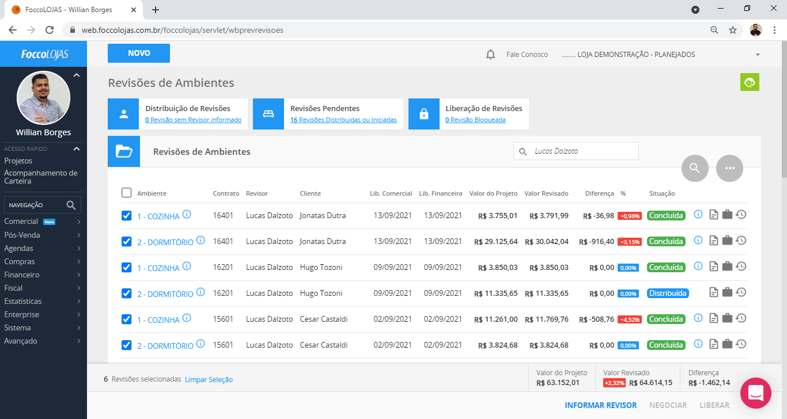
Task: Uncheck 2 - DORMITÓRIO checkbox for contract 15601
Action: (x=127, y=345)
